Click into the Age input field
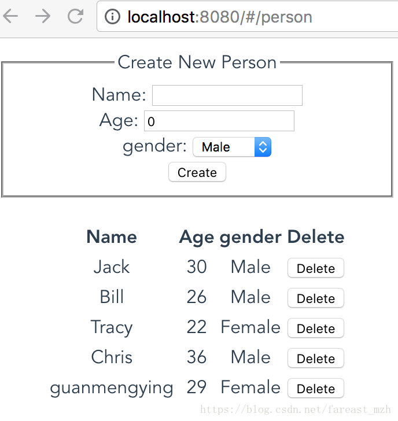Screen dimensions: 398x421 pyautogui.click(x=219, y=121)
